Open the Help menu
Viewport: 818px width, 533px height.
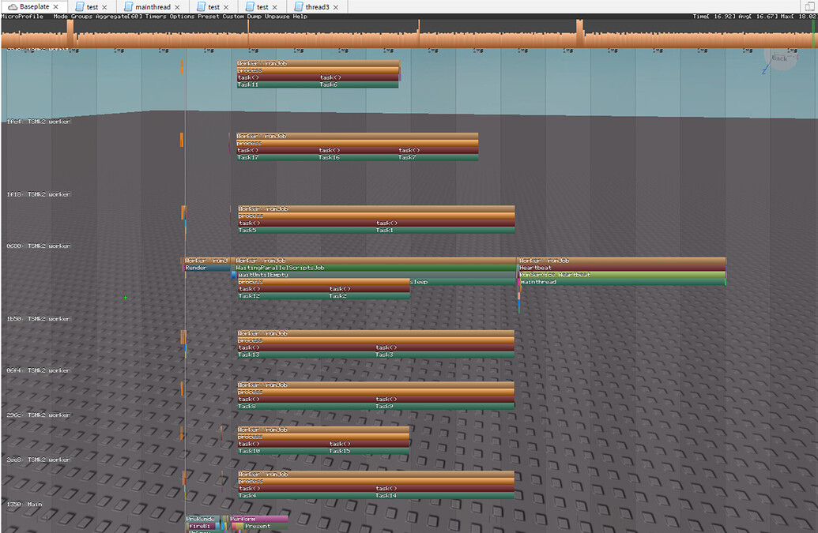[x=300, y=16]
